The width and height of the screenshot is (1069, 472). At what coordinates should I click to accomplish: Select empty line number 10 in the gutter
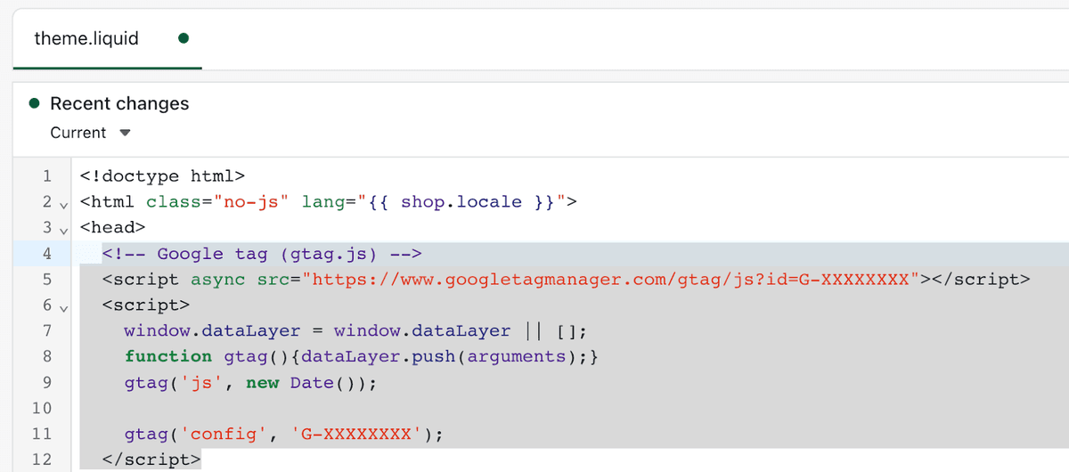pyautogui.click(x=42, y=409)
